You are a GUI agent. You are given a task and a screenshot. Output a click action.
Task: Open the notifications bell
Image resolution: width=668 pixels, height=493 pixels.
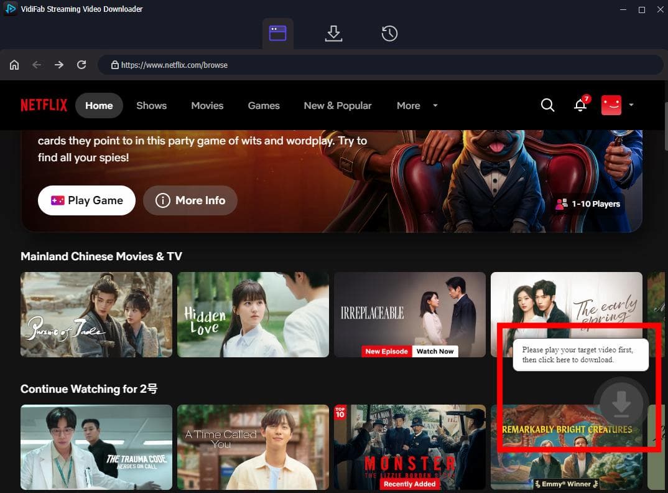tap(580, 105)
